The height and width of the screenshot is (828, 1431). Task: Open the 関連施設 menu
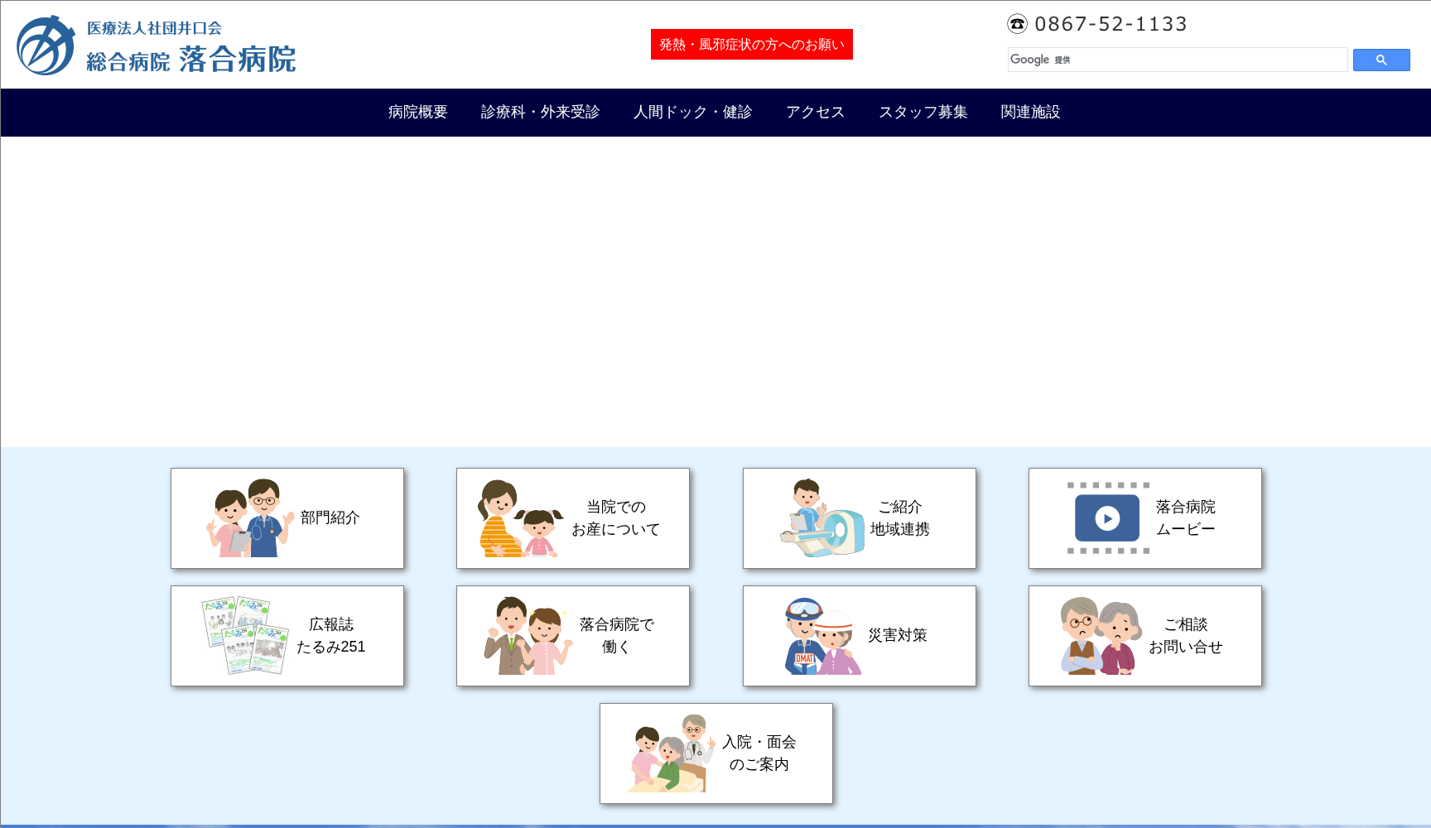(1030, 112)
